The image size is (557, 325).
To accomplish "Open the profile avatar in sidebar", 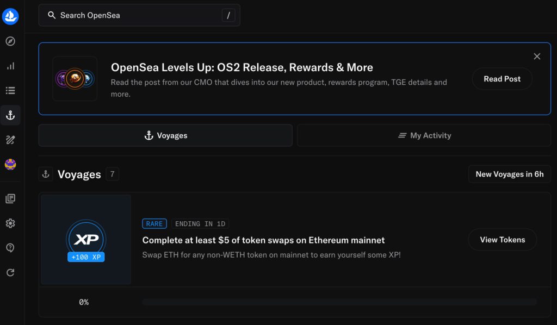I will coord(10,164).
